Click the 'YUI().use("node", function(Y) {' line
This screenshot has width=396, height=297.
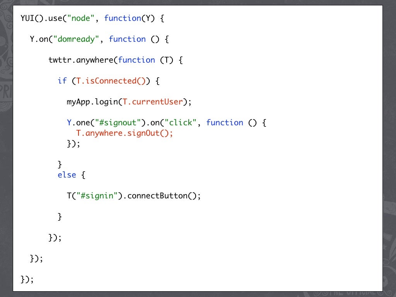92,19
